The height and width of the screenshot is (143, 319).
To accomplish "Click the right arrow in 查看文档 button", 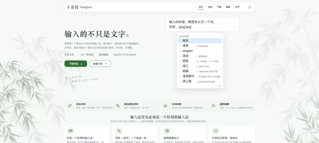I will tap(105, 64).
